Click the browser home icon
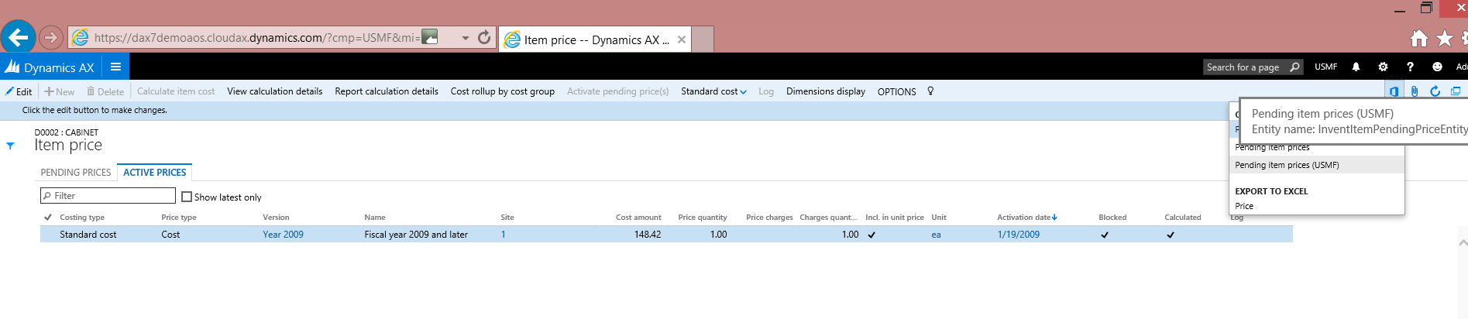 coord(1419,38)
